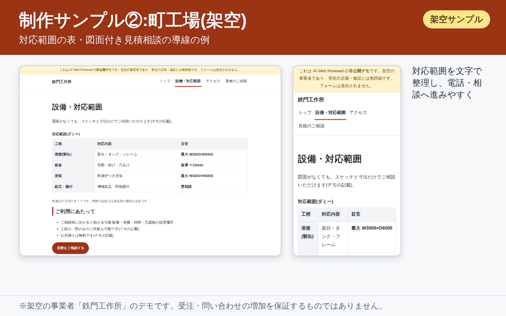Click the bullet 工程の一部のみのご依頼も可能です
This screenshot has width=506, height=316.
100,229
